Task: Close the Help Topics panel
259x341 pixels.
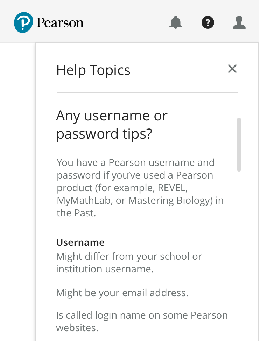Action: (232, 69)
